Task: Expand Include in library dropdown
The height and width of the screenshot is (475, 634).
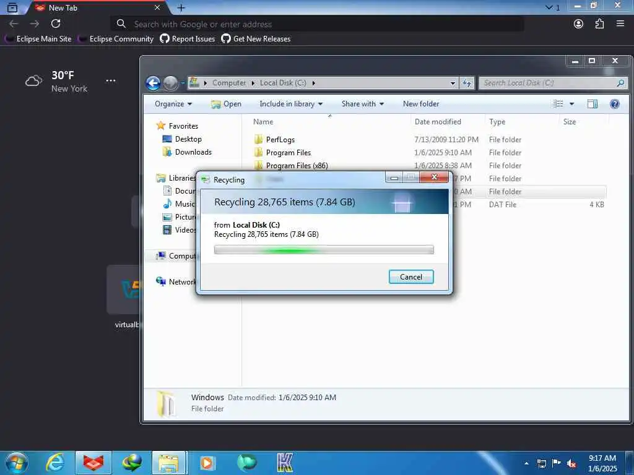Action: [291, 104]
